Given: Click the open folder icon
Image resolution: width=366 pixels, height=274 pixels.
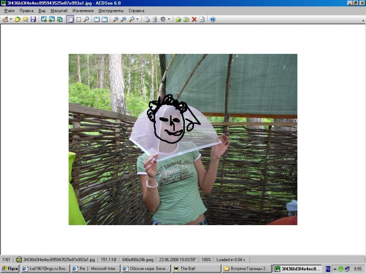Looking at the screenshot, I should [17, 19].
